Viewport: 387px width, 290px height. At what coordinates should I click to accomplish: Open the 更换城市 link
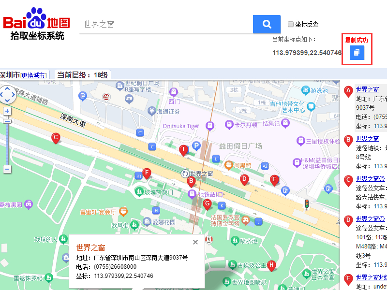[x=33, y=75]
